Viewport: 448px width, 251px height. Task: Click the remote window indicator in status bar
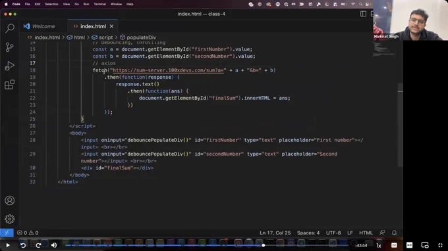pyautogui.click(x=7, y=233)
